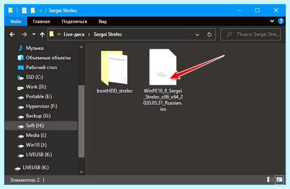The height and width of the screenshot is (189, 290).
Task: Open Hypervisor (F:) drive
Action: [x=42, y=106]
